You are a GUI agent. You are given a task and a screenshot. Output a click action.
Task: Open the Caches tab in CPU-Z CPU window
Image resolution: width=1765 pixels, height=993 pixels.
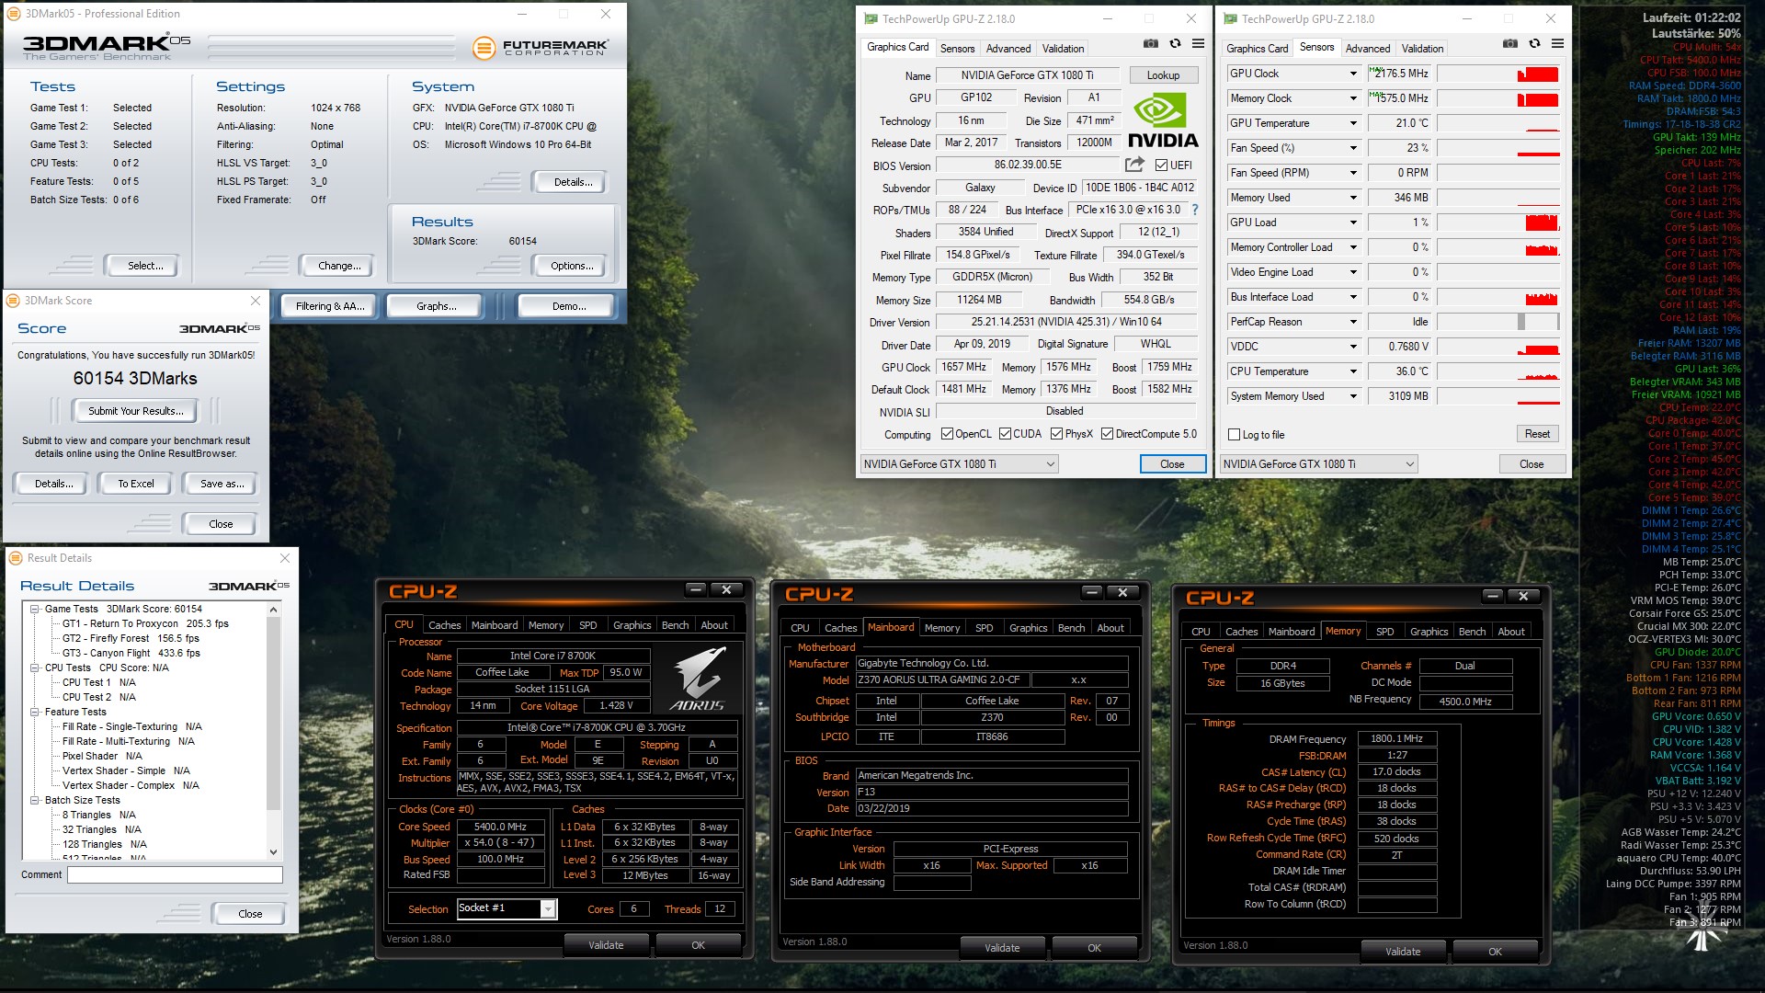[445, 625]
